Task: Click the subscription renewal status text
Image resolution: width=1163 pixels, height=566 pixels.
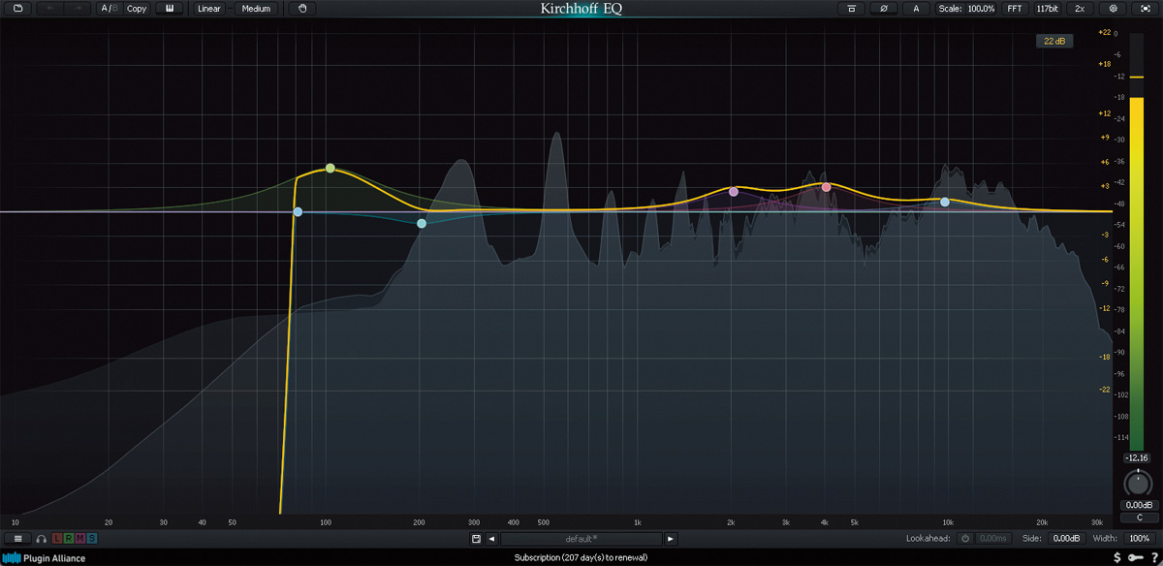Action: (581, 558)
